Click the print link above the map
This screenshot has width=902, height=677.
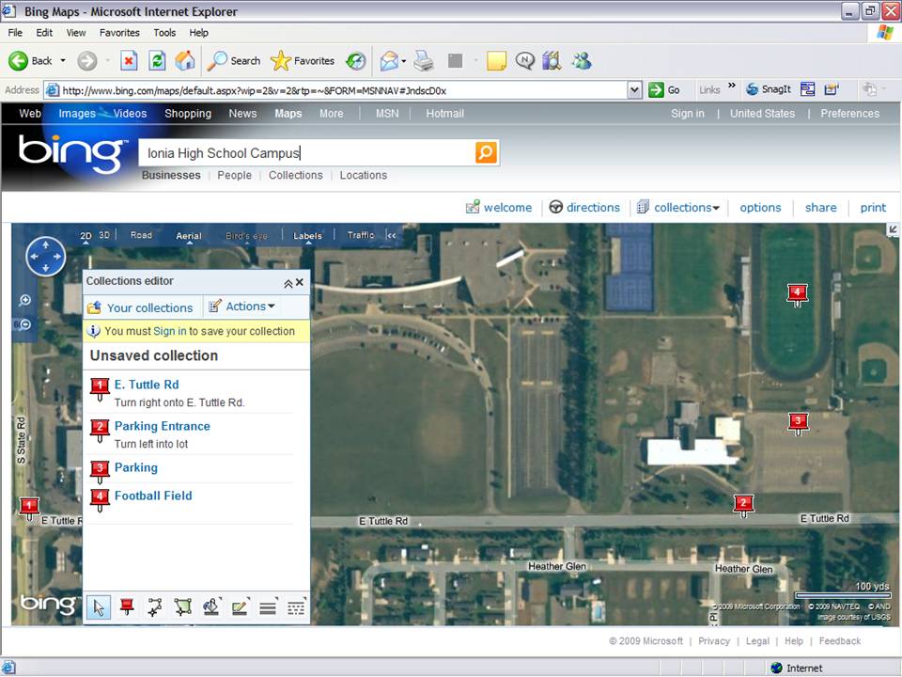[x=873, y=208]
